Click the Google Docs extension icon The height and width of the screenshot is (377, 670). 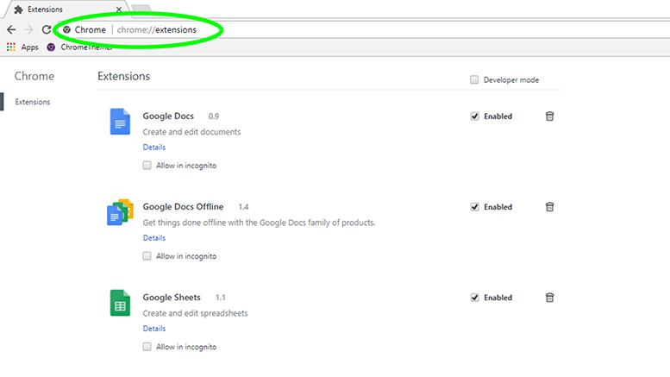[x=120, y=122]
